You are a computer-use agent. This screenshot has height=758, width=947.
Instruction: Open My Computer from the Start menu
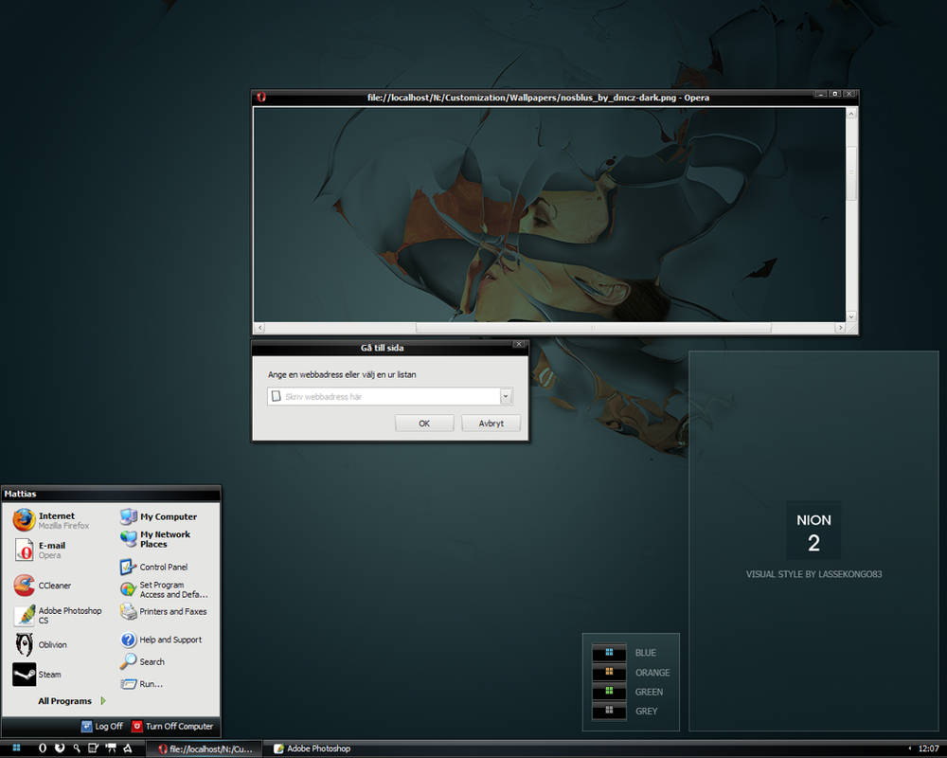168,516
